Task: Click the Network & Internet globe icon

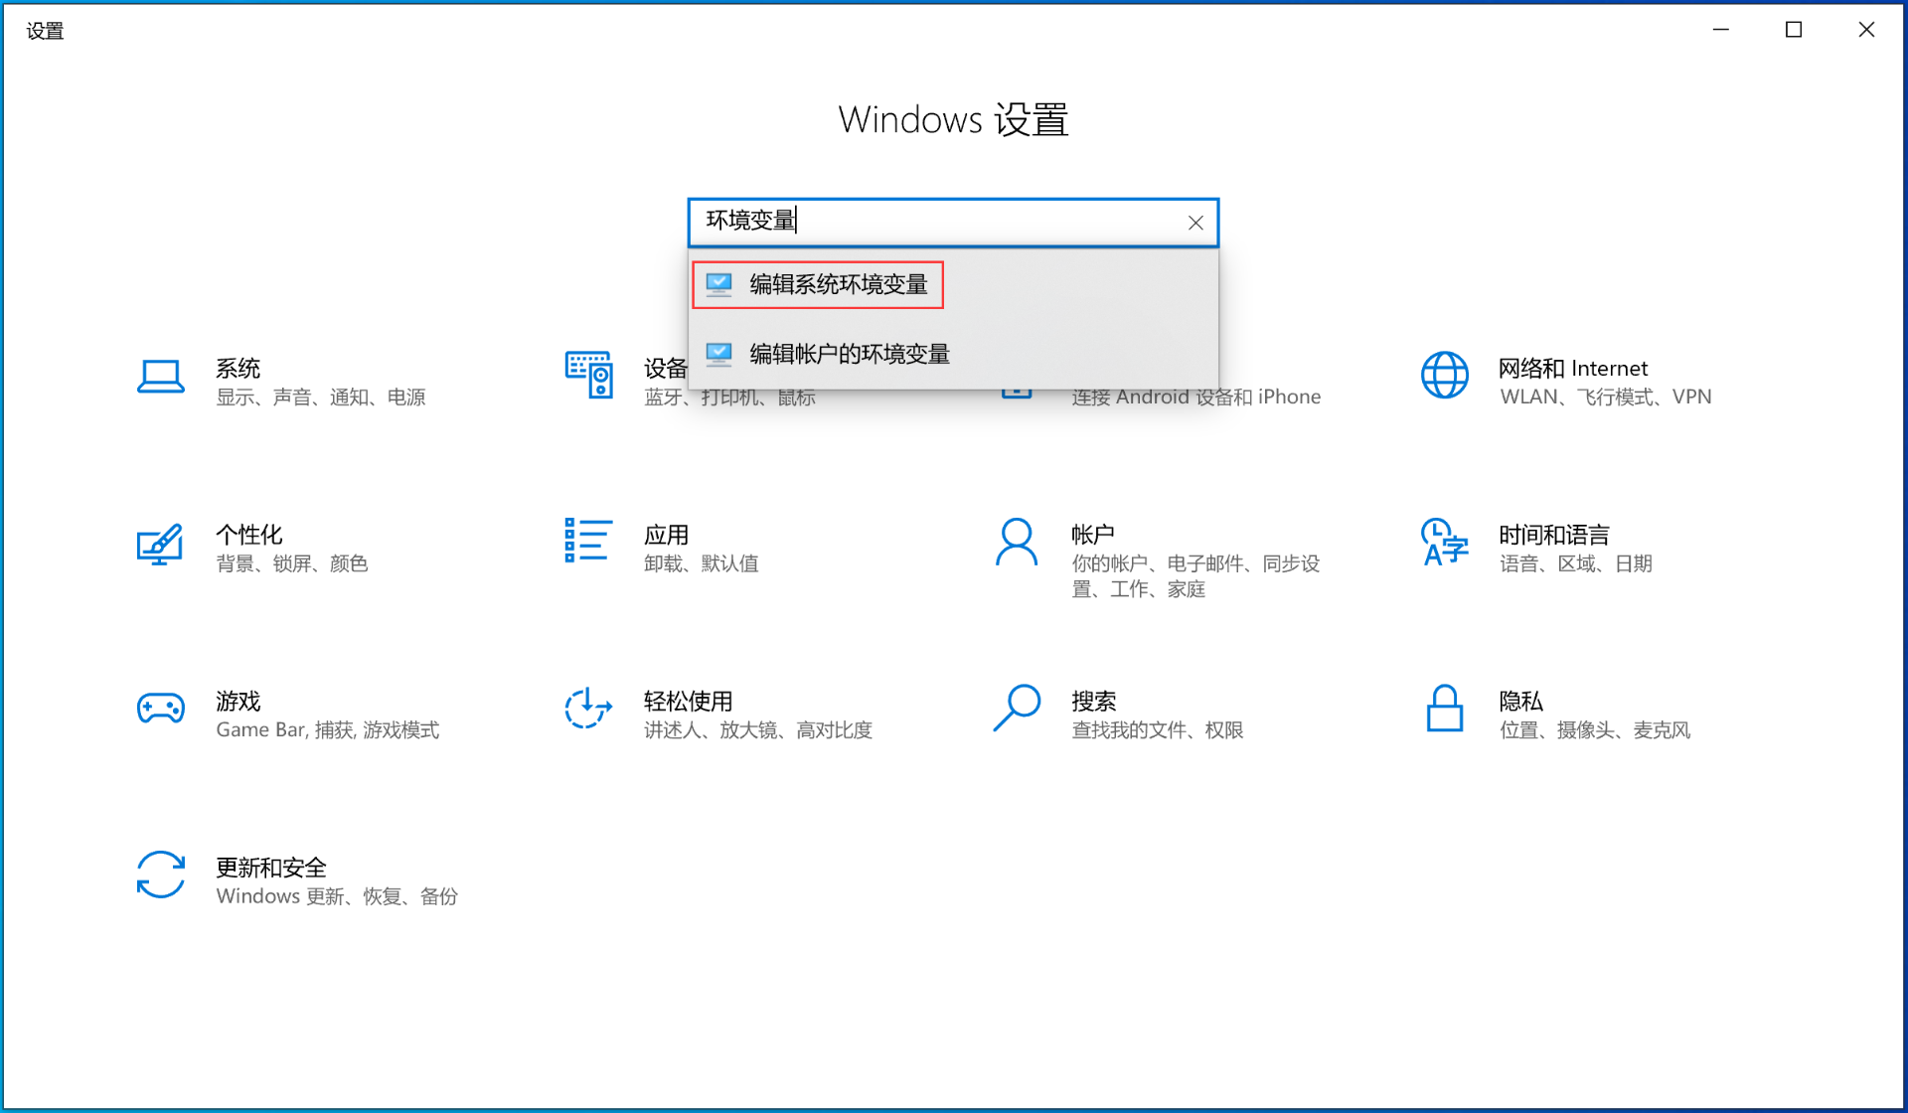Action: click(x=1444, y=376)
